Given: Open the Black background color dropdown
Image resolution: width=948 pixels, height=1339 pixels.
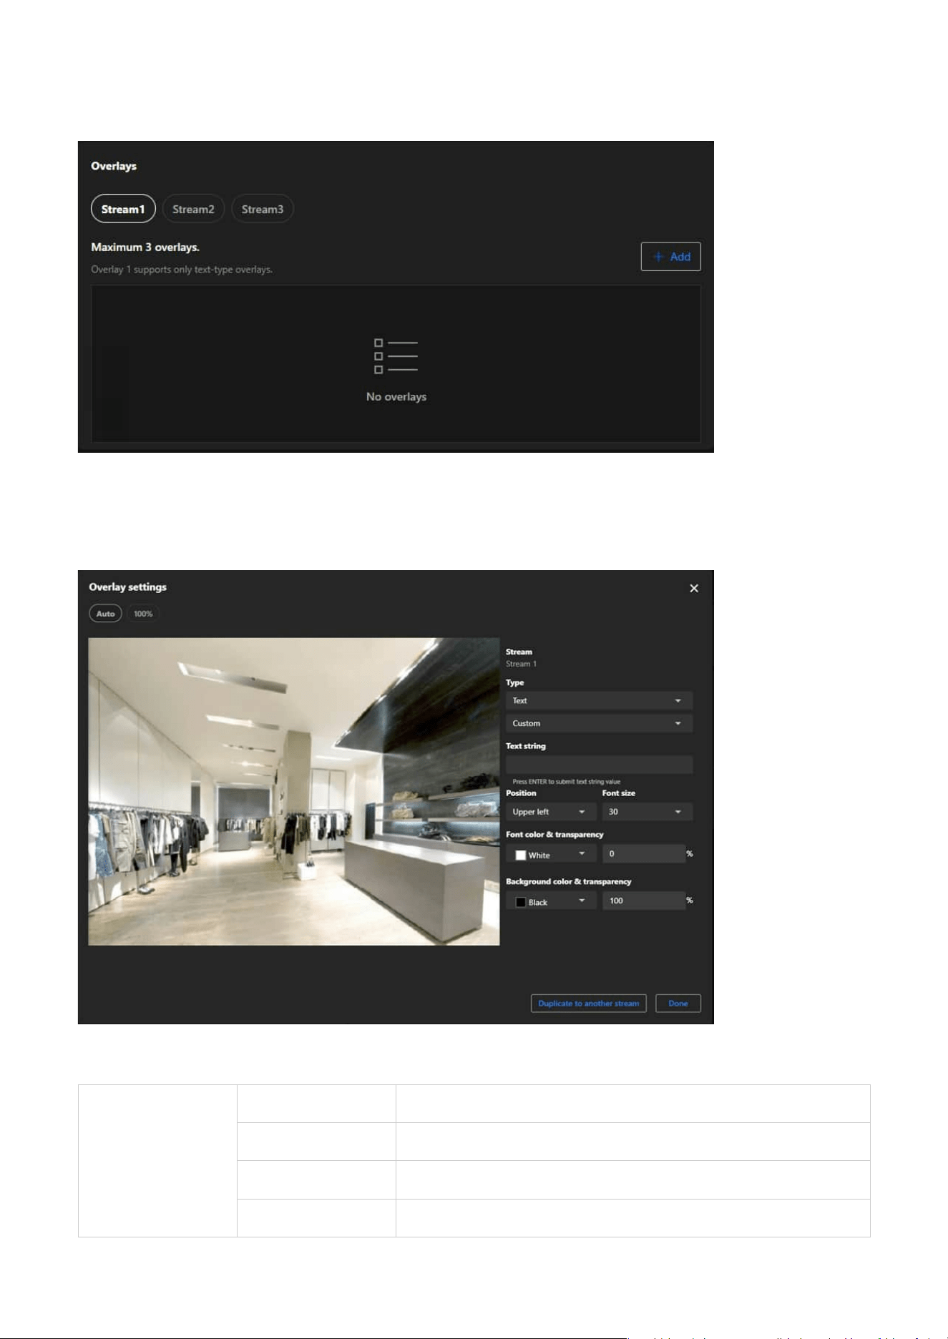Looking at the screenshot, I should [x=550, y=901].
